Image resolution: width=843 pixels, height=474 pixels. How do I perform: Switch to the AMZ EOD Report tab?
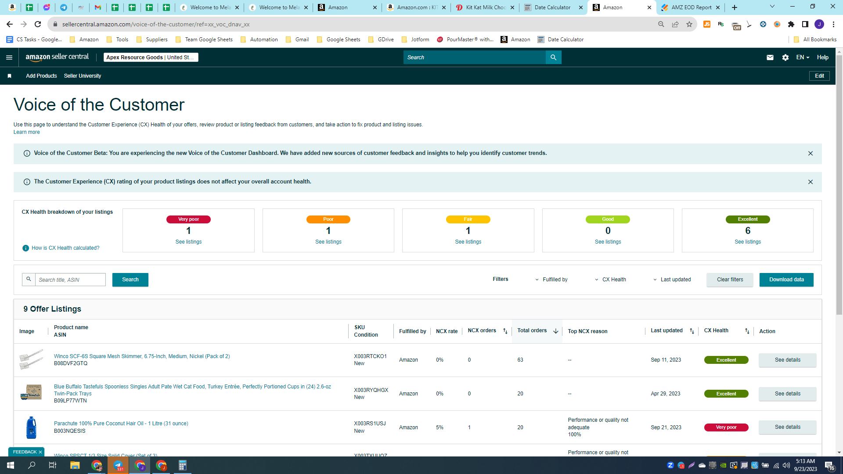(691, 7)
